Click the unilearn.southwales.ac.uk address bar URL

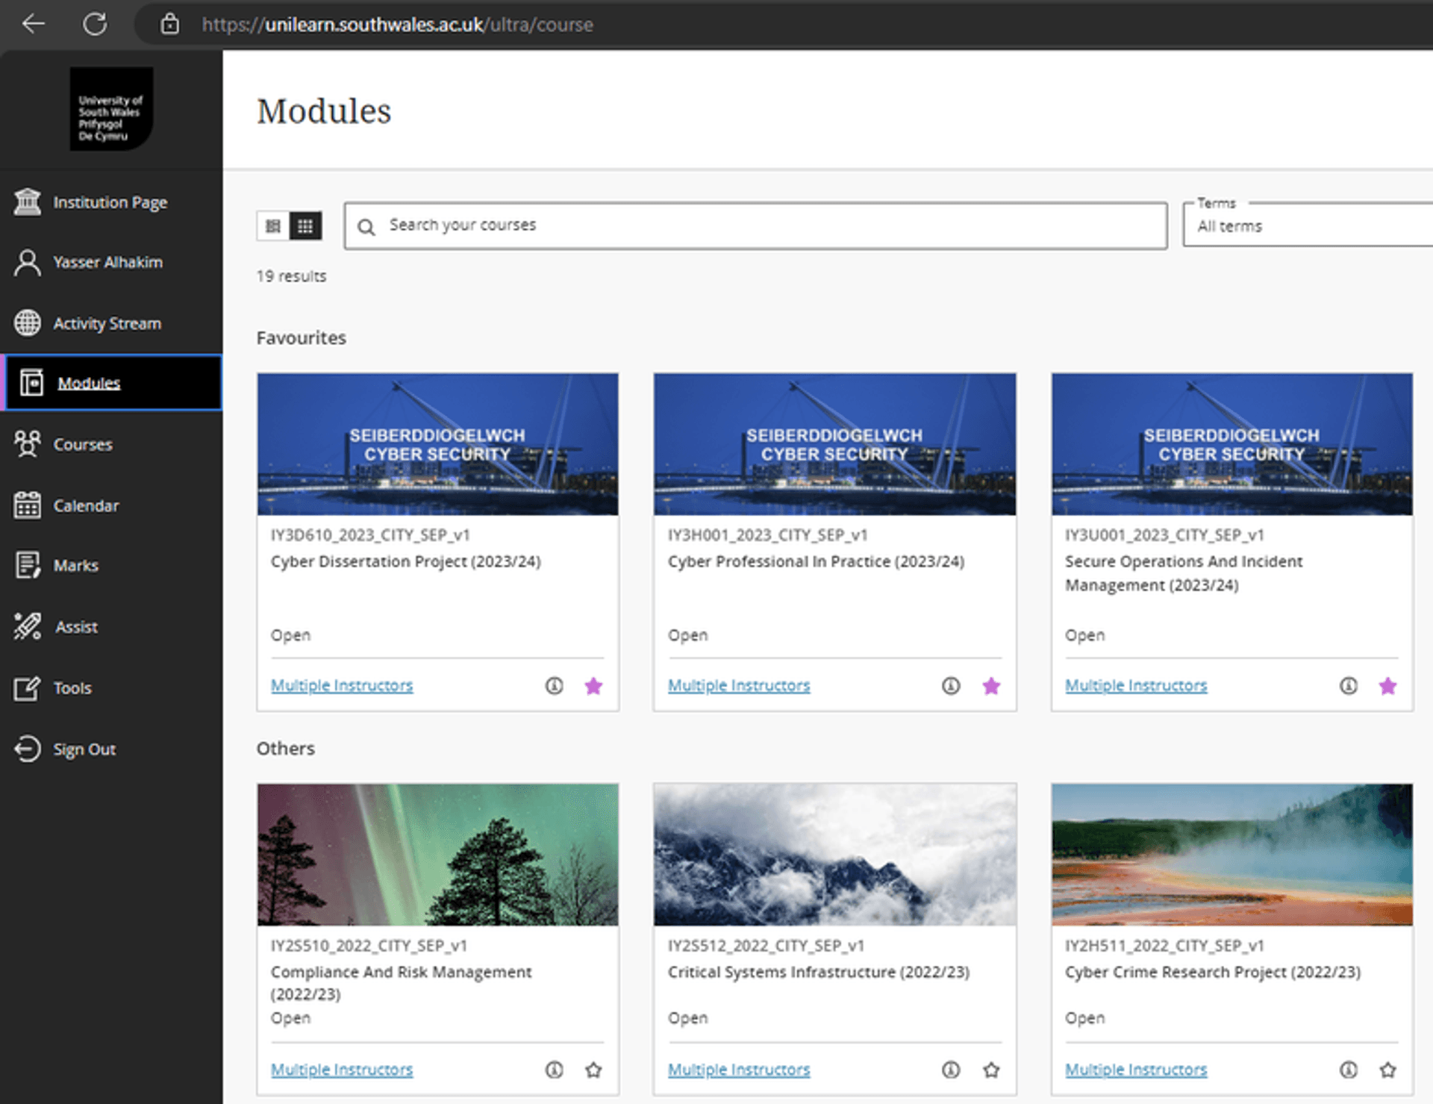point(397,25)
